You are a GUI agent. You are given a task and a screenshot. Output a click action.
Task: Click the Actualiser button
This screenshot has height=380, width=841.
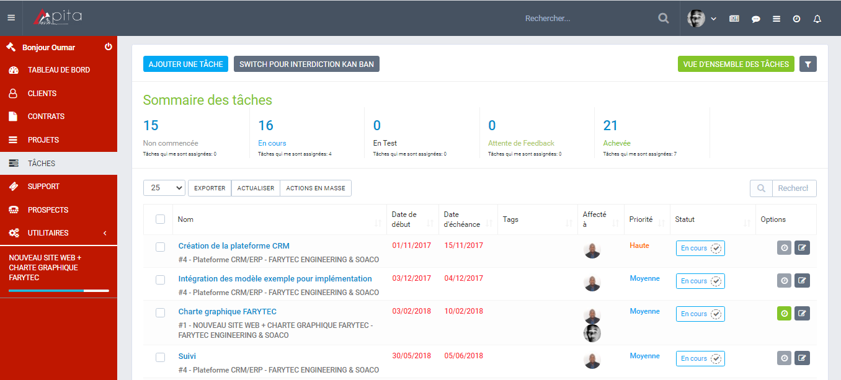point(256,188)
